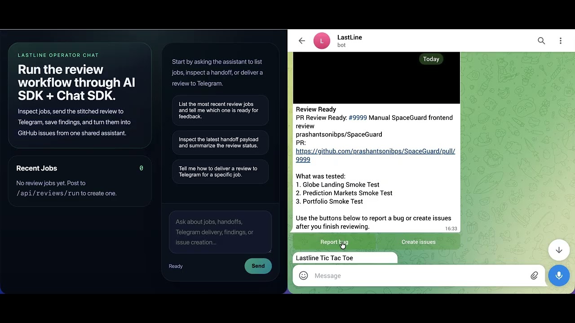
Task: Search in the LastLine chat
Action: [541, 41]
